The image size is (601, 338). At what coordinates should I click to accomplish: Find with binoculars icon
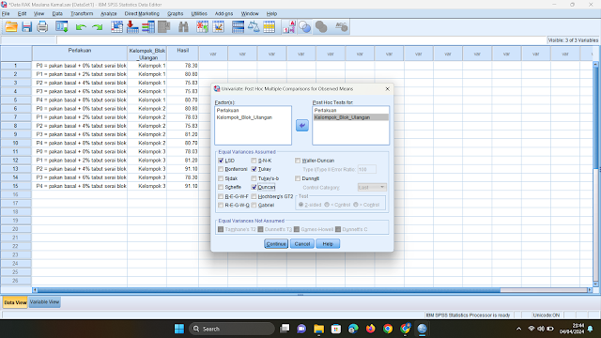point(183,27)
